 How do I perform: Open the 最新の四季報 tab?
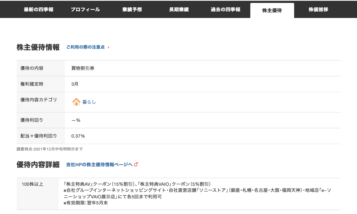(x=39, y=10)
